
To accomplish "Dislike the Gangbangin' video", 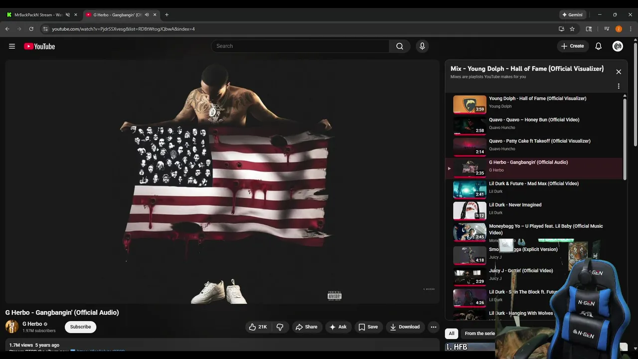I will pyautogui.click(x=280, y=327).
